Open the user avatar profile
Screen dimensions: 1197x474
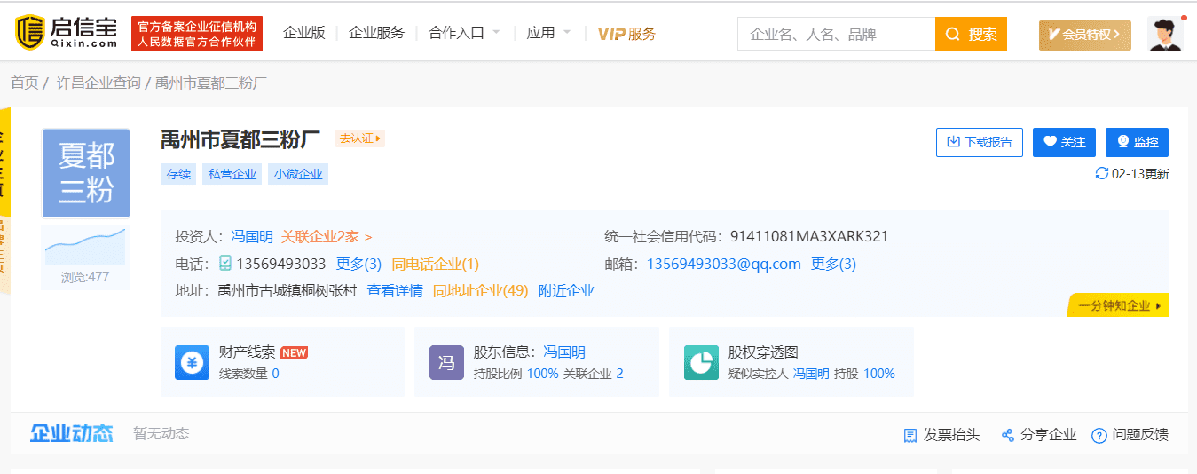click(1165, 34)
